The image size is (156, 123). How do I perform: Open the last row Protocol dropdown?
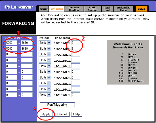pos(45,95)
